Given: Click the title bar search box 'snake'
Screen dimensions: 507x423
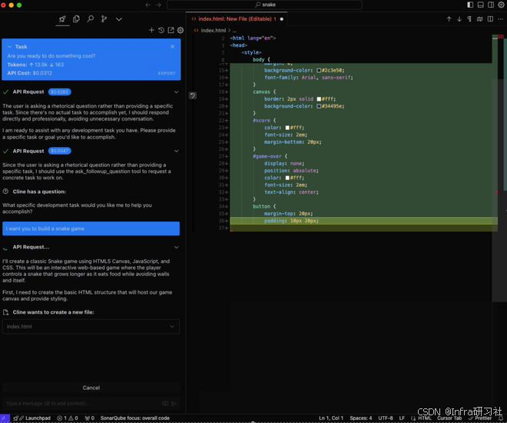Looking at the screenshot, I should pyautogui.click(x=264, y=5).
